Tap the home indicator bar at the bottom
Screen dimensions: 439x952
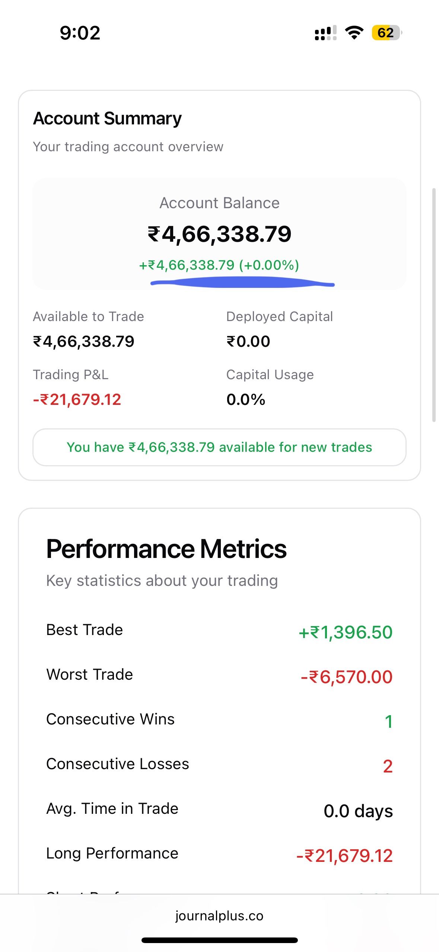(219, 940)
